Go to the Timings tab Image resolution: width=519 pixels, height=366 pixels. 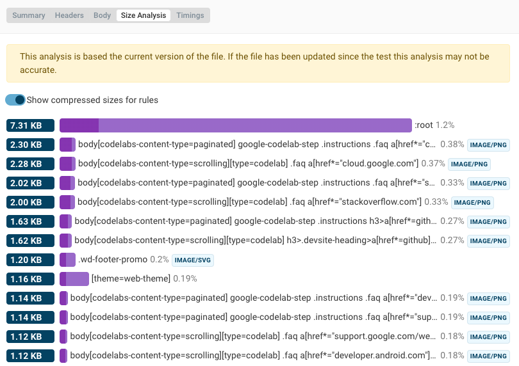pyautogui.click(x=190, y=15)
